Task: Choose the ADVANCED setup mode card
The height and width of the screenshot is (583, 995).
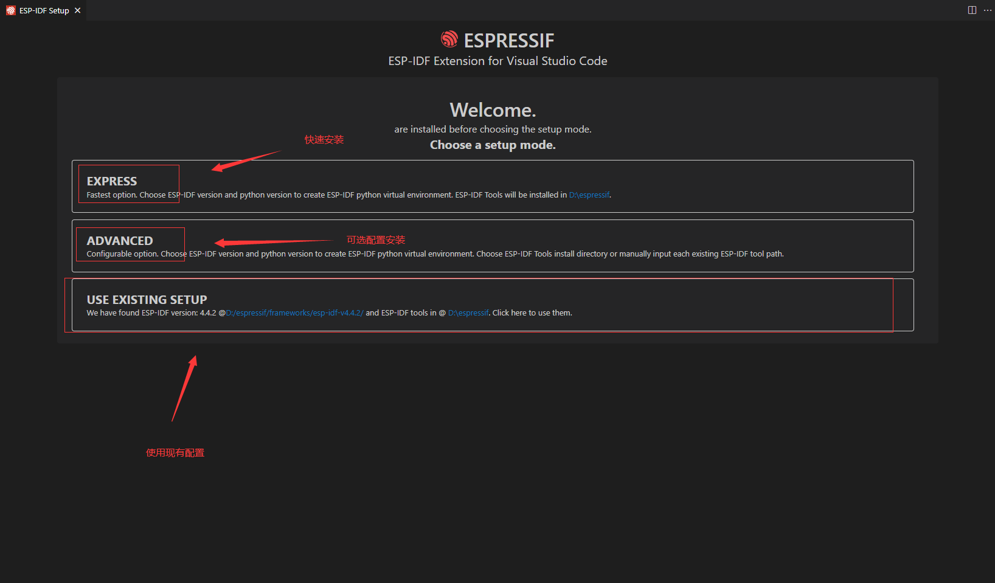Action: tap(493, 246)
